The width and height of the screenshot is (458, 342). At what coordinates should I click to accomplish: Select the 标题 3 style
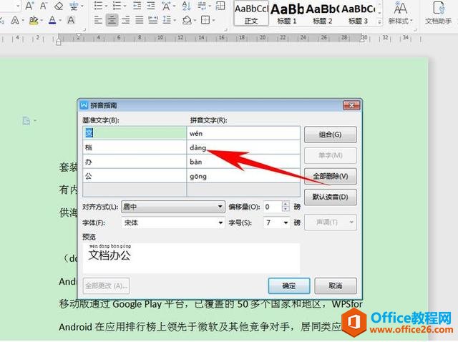pos(358,13)
